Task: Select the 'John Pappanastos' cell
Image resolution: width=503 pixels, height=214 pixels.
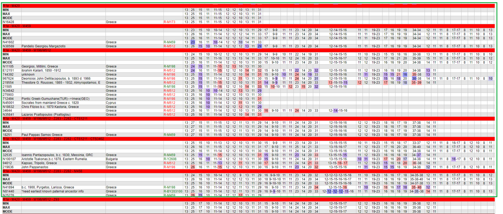Action: click(35, 167)
